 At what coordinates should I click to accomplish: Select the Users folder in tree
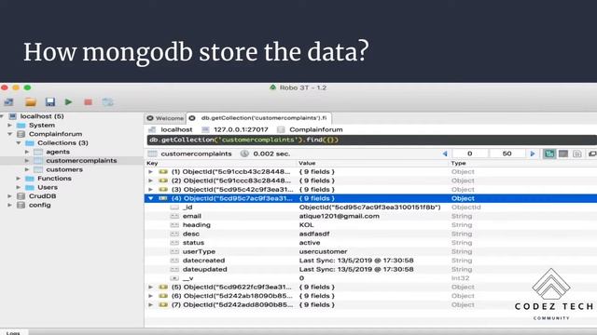click(x=48, y=187)
